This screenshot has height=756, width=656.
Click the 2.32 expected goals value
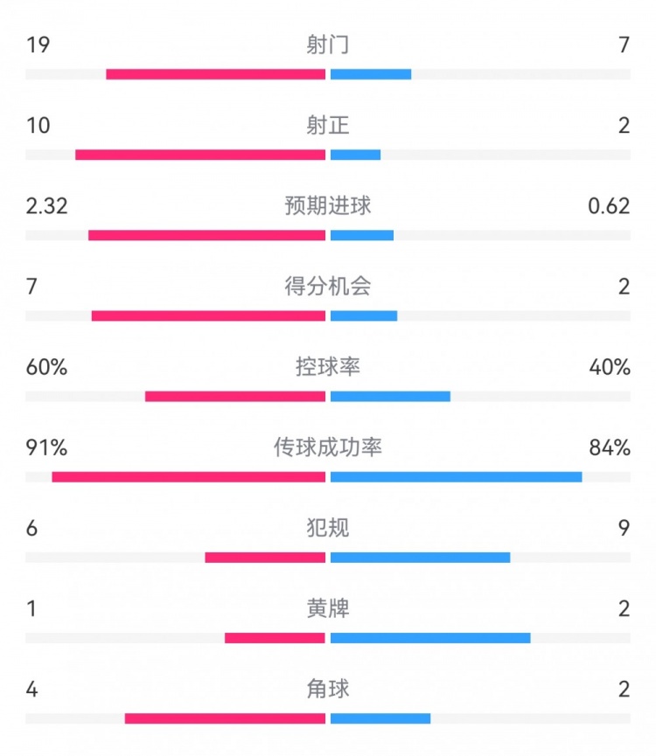point(47,205)
